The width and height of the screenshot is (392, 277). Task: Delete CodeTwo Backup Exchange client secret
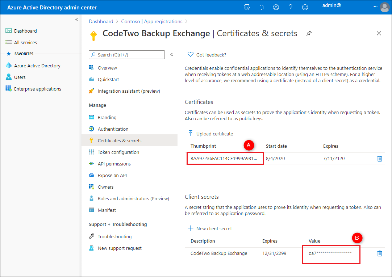tap(379, 253)
